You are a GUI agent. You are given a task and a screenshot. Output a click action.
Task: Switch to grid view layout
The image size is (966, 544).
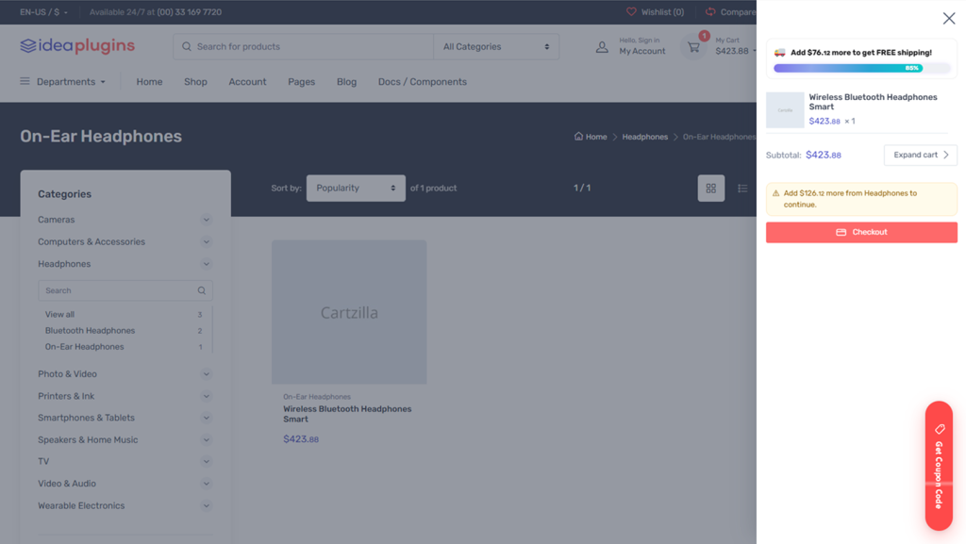tap(711, 189)
